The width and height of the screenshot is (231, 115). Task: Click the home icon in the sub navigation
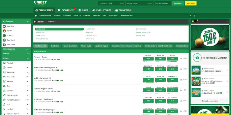point(36,16)
